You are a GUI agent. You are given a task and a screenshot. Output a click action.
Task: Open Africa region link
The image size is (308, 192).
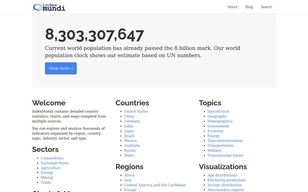pyautogui.click(x=129, y=175)
